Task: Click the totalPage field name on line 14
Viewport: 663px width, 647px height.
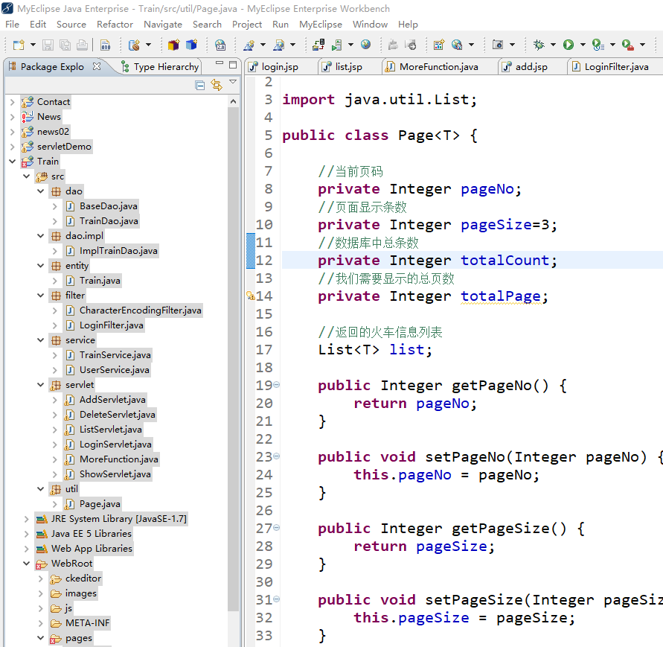Action: pyautogui.click(x=501, y=296)
